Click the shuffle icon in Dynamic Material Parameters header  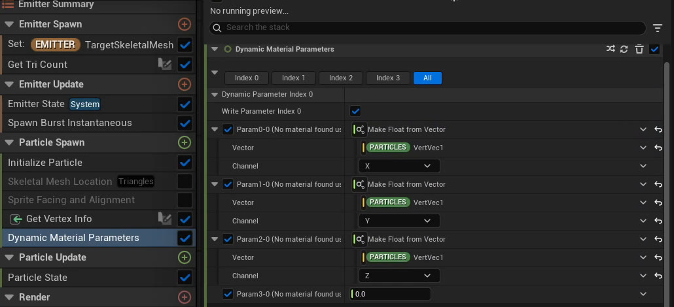[x=611, y=49]
